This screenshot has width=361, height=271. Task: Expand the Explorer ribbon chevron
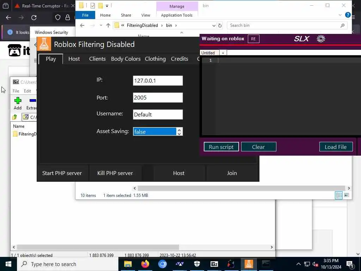point(340,15)
